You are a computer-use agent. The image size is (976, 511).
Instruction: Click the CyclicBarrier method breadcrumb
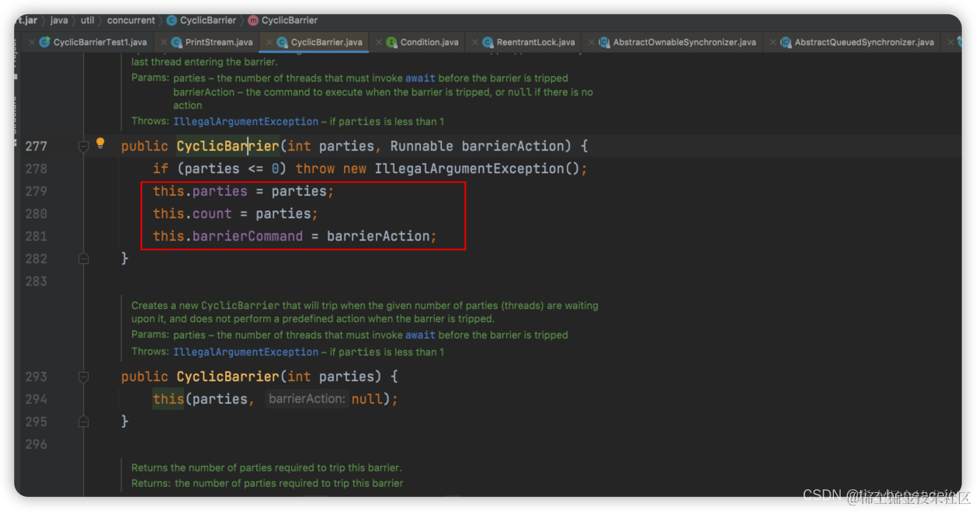tap(283, 20)
